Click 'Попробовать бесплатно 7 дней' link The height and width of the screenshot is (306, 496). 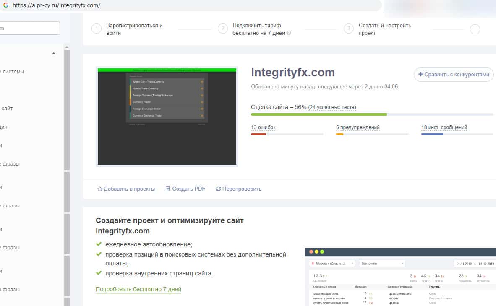pos(138,289)
